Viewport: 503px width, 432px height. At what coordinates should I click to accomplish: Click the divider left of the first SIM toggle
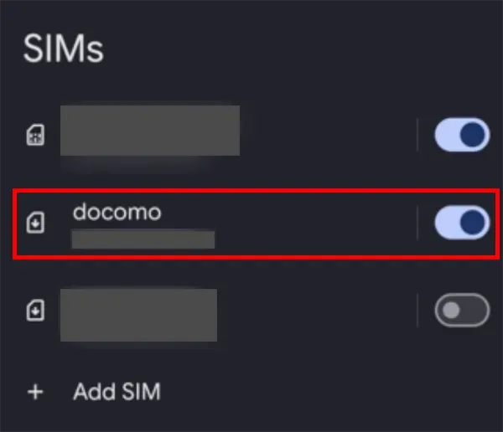pos(417,135)
